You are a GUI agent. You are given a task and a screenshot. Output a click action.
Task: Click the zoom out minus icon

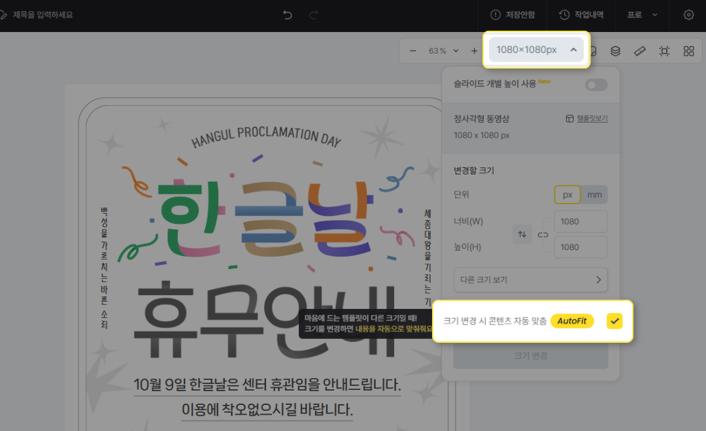tap(413, 51)
